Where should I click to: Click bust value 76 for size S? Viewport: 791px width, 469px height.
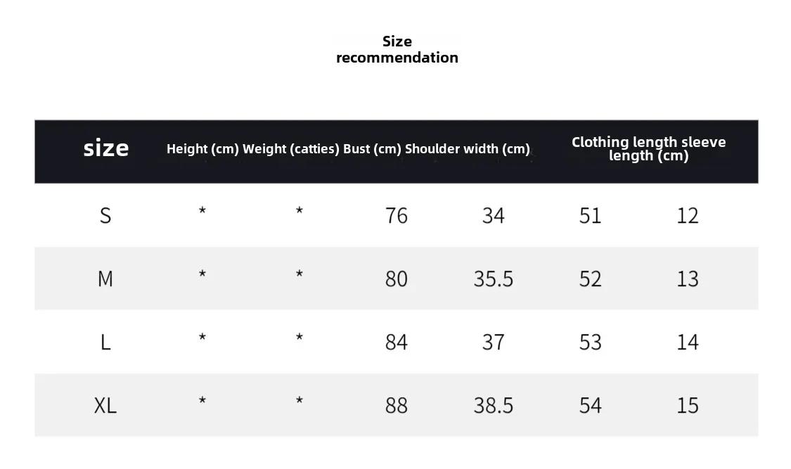click(396, 216)
